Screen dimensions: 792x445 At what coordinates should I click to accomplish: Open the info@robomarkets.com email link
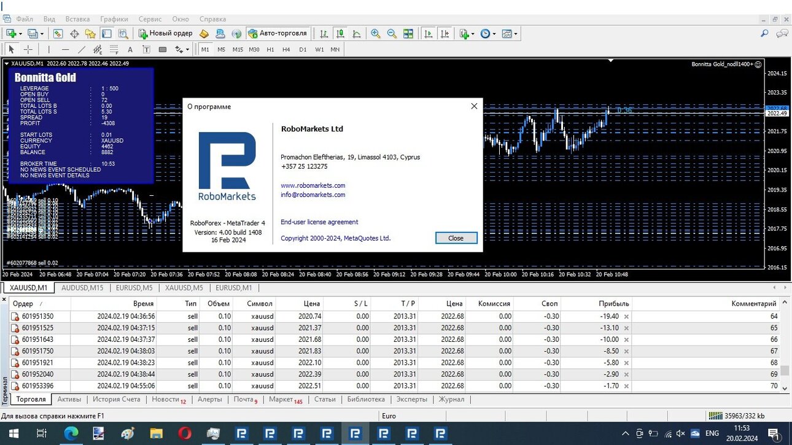(x=313, y=195)
